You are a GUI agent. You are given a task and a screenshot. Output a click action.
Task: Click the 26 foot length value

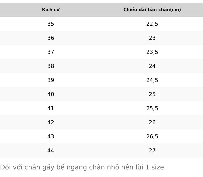pyautogui.click(x=152, y=122)
